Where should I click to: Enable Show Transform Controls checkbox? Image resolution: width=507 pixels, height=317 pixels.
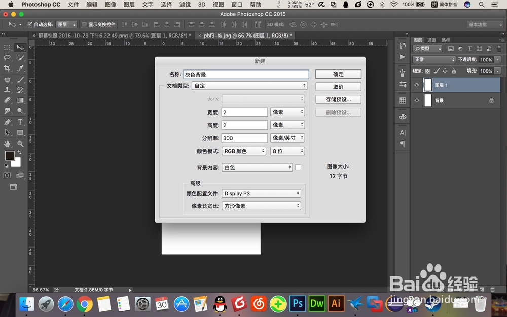(x=84, y=24)
